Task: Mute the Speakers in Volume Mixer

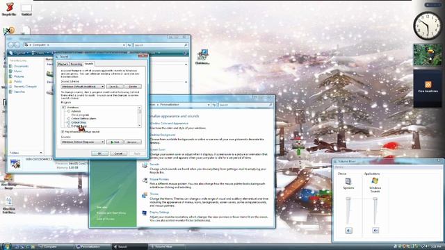Action: pos(349,231)
